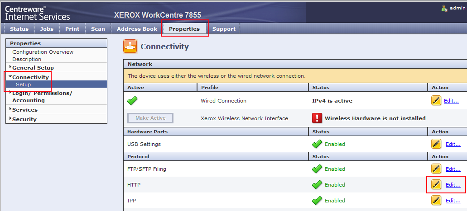
Task: Click the pencil icon in Wired Connection row
Action: [436, 100]
